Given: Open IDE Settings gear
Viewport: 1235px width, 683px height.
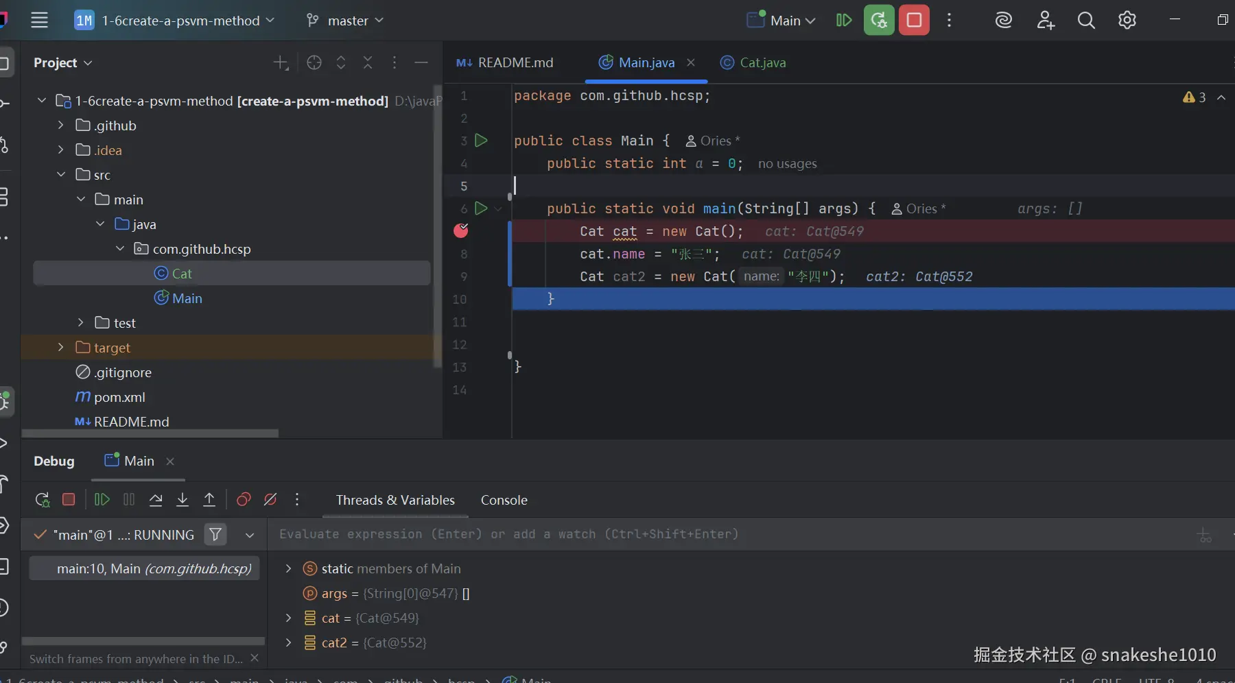Looking at the screenshot, I should [1127, 20].
